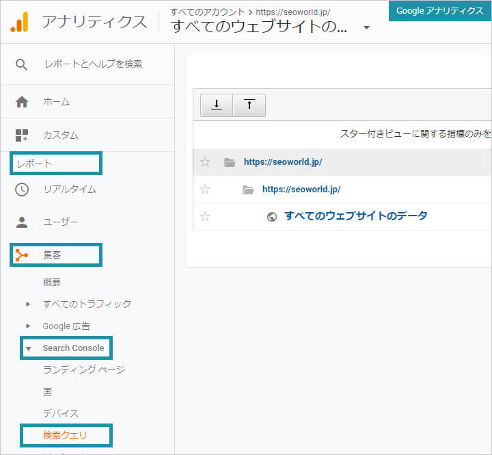492x455 pixels.
Task: Select the 概要 item under 集客
Action: 52,282
